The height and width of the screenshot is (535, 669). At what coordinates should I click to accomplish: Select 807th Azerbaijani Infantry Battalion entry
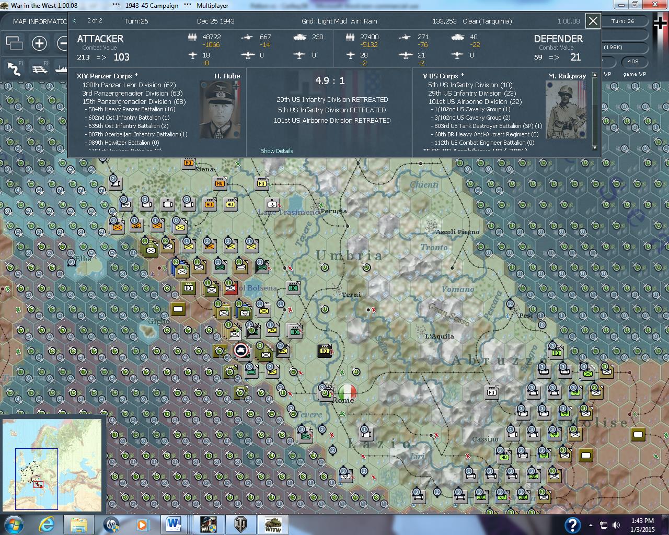tap(136, 134)
